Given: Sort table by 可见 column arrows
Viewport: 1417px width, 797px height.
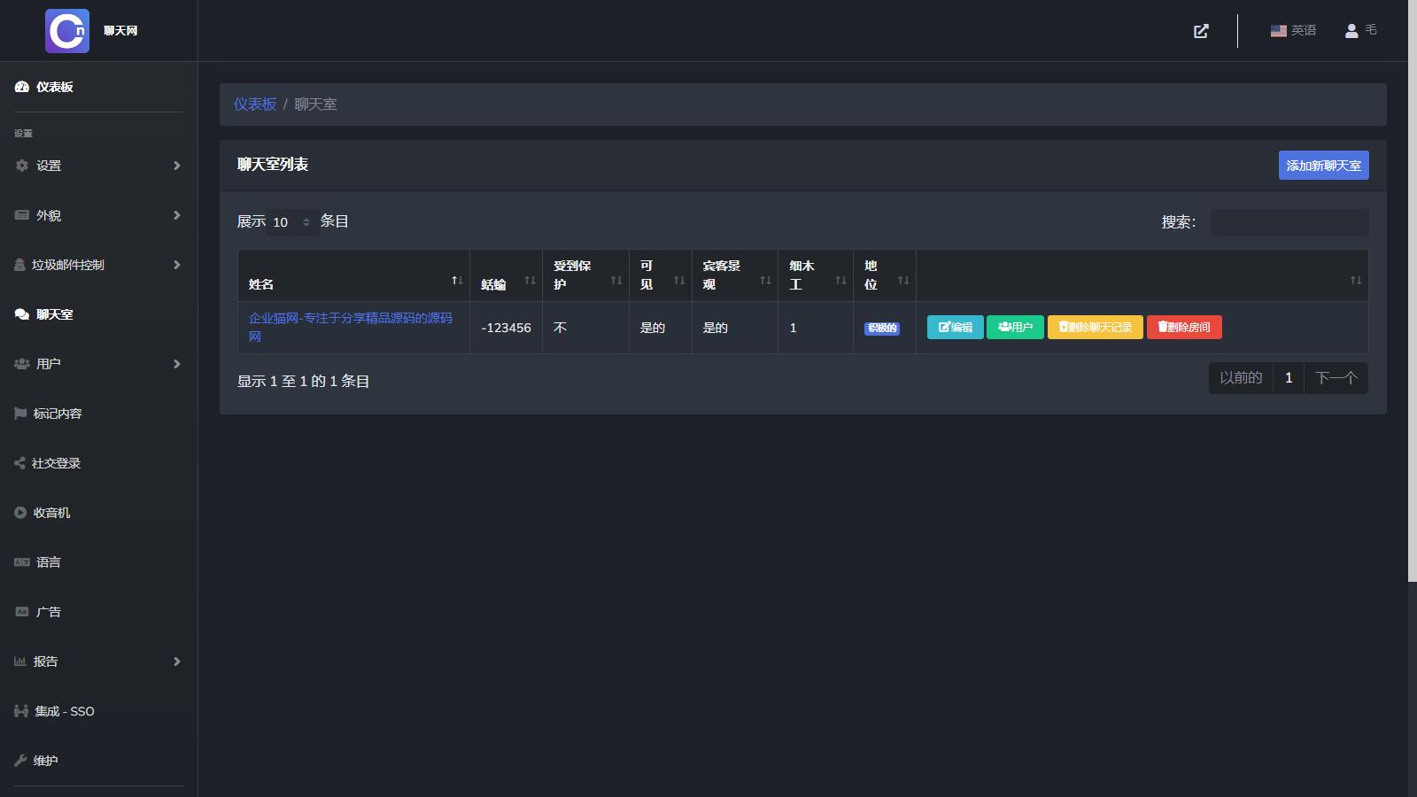Looking at the screenshot, I should click(x=679, y=281).
